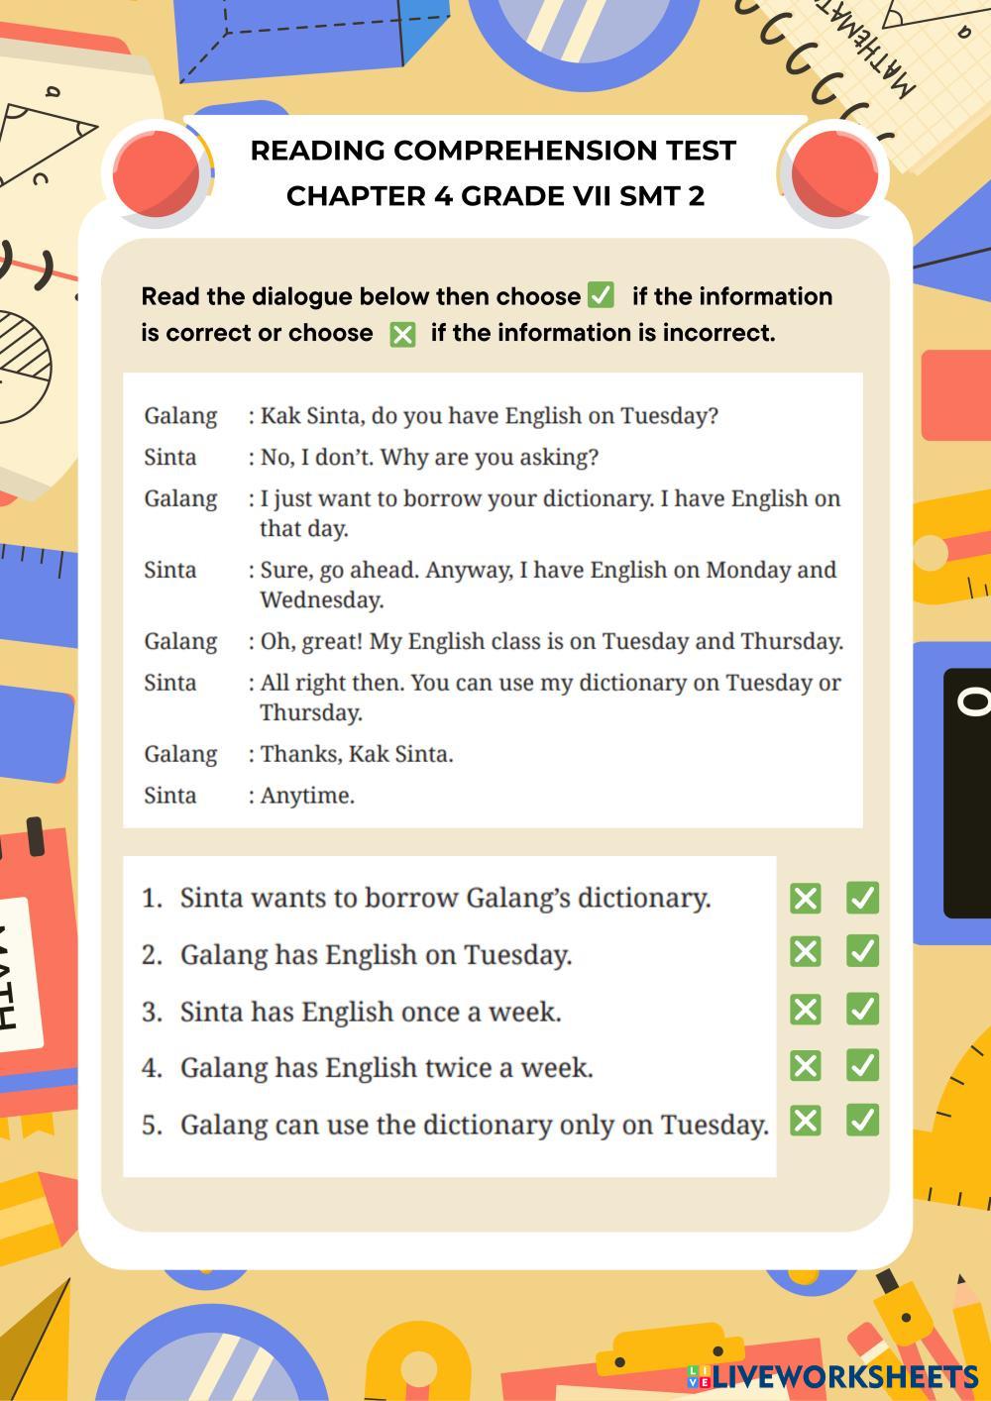Click statement 'Sinta has English once a week'
The image size is (991, 1401).
(370, 1012)
